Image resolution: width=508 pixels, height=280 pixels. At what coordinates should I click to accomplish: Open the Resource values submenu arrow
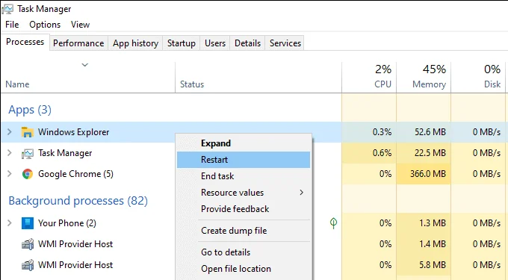point(301,193)
